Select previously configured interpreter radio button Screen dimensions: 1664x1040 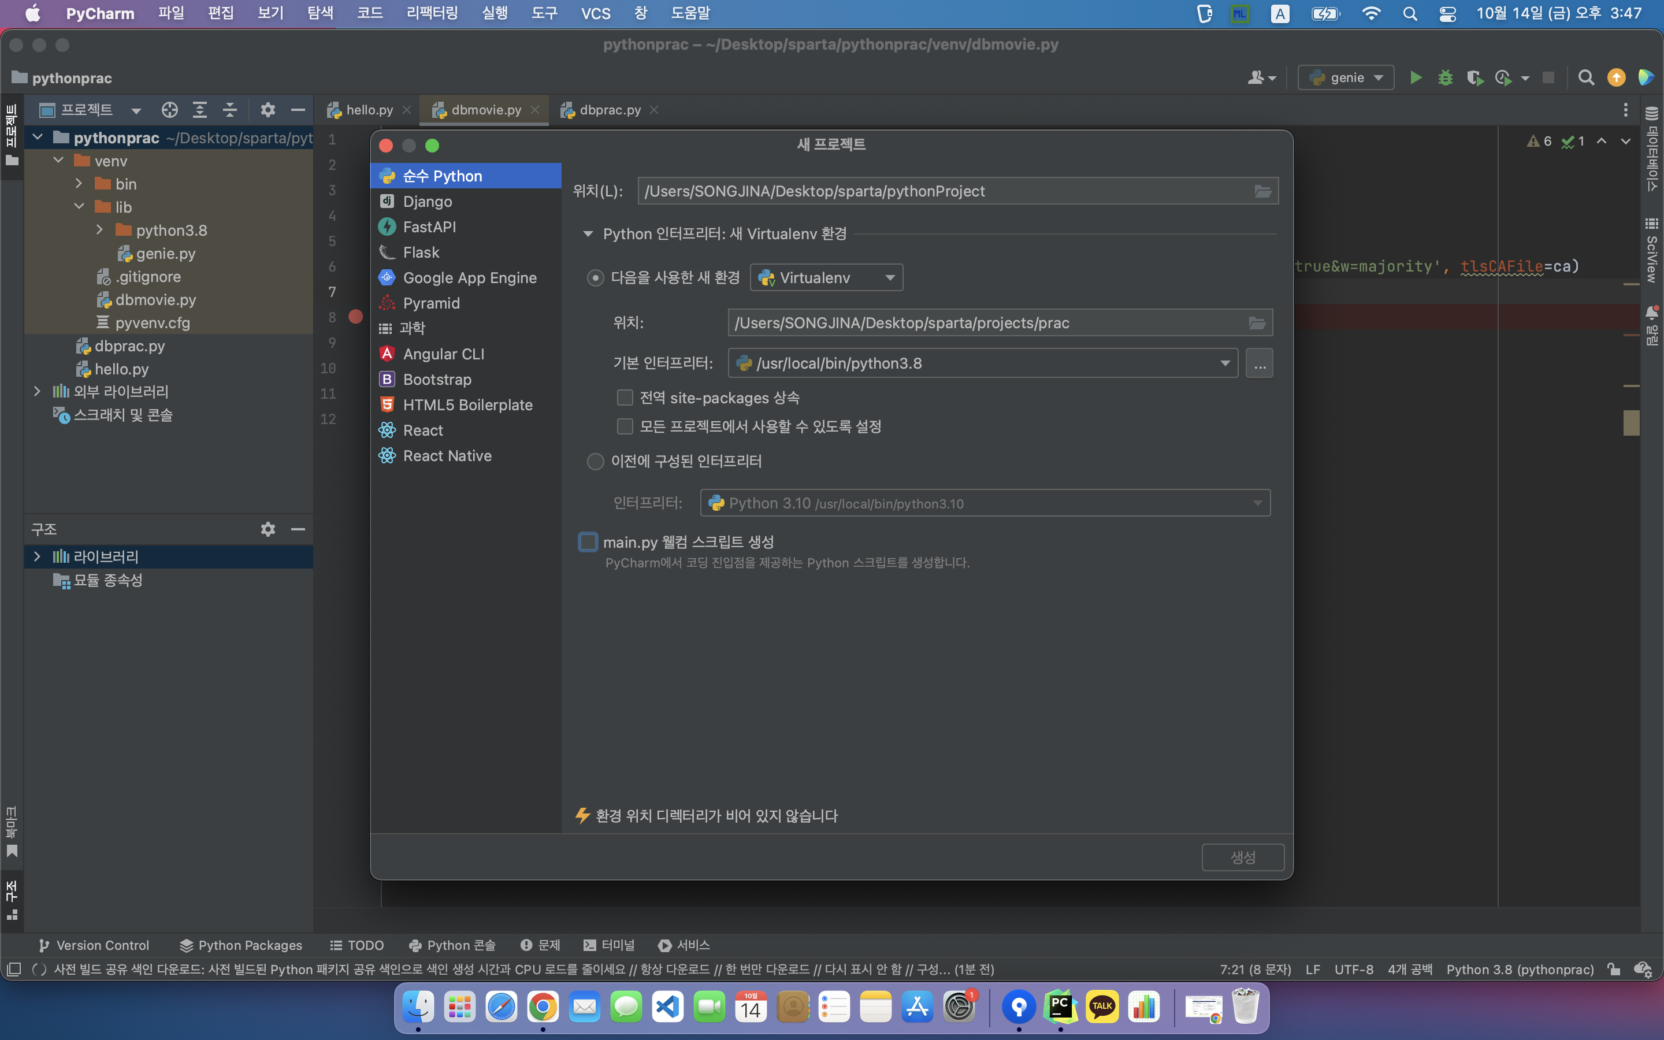[596, 461]
